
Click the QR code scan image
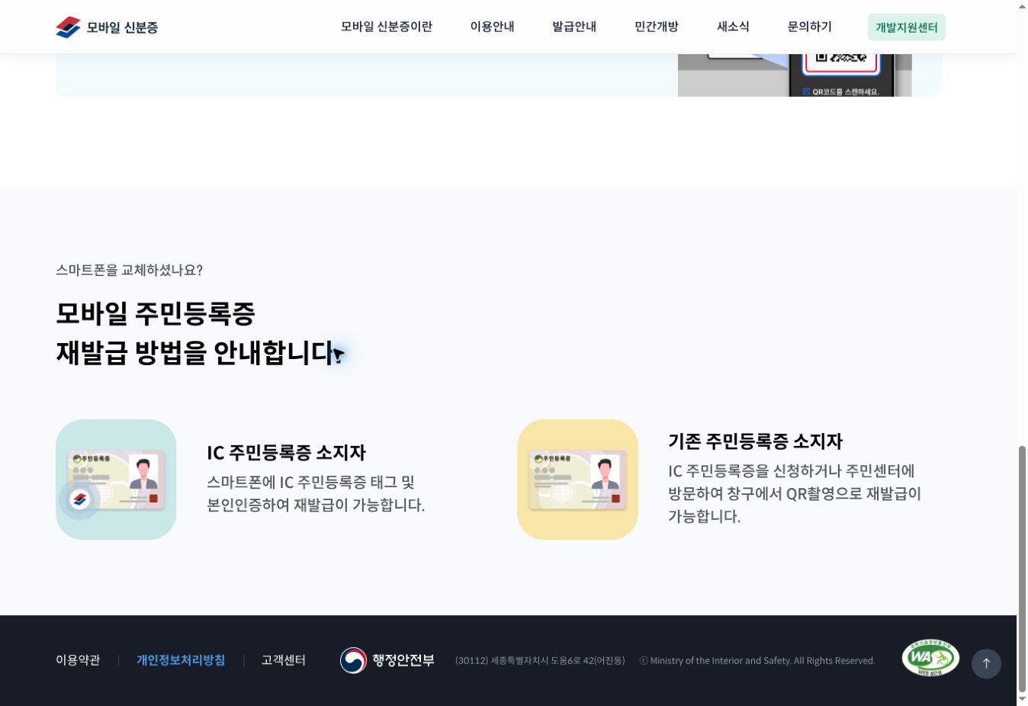(795, 75)
